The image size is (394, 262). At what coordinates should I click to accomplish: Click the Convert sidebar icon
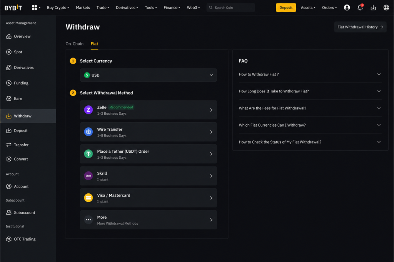coord(9,159)
